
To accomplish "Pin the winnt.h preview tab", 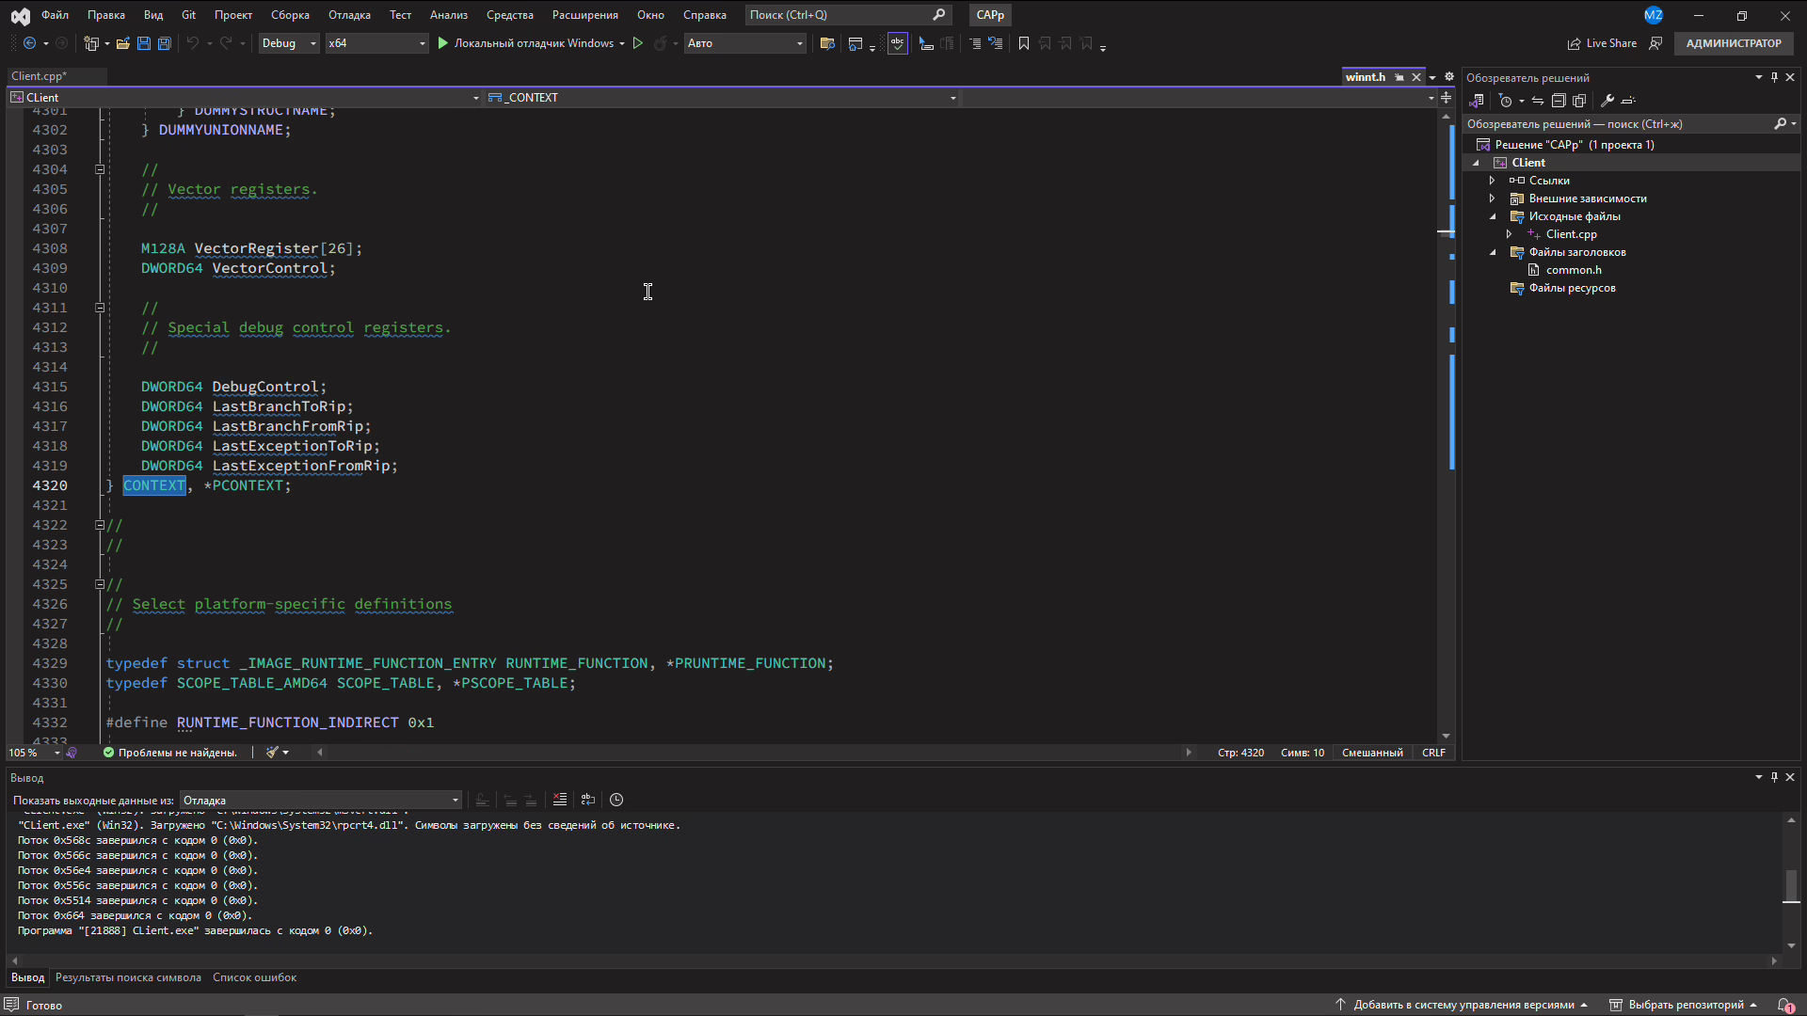I will [1399, 77].
